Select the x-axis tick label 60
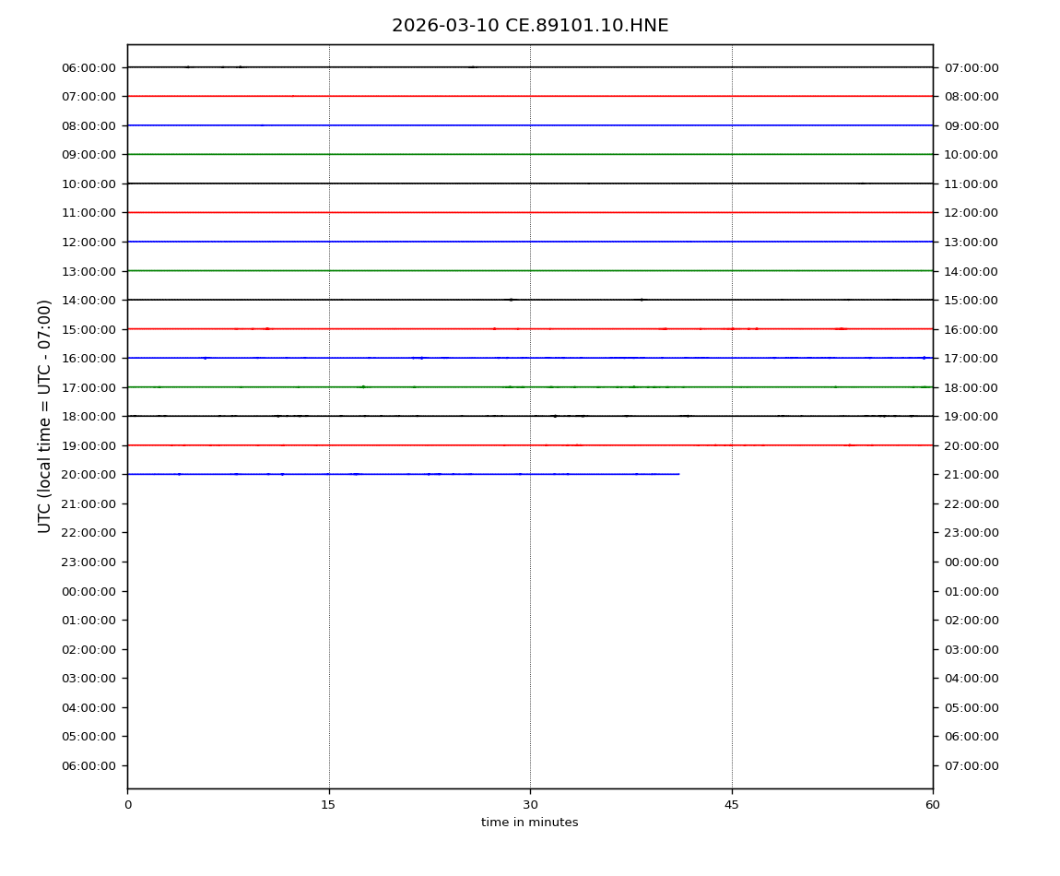1060x876 pixels. coord(933,805)
